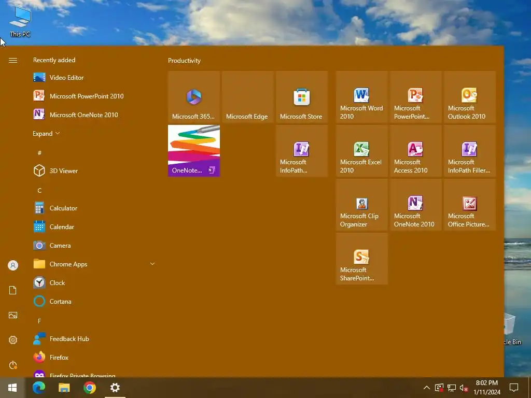Open the Microsoft Outlook 2010 tile
This screenshot has height=398, width=531.
point(469,97)
